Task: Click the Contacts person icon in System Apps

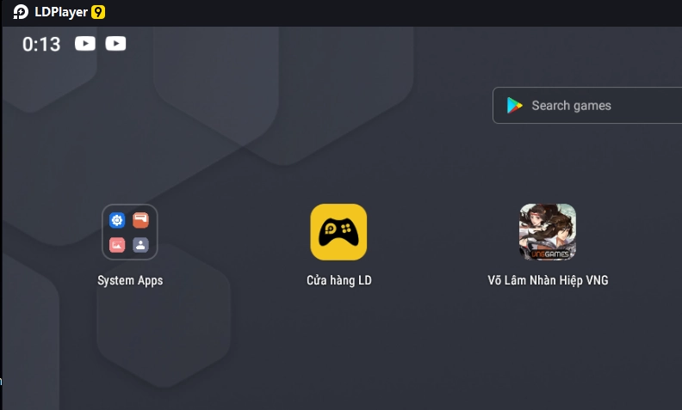Action: tap(141, 245)
